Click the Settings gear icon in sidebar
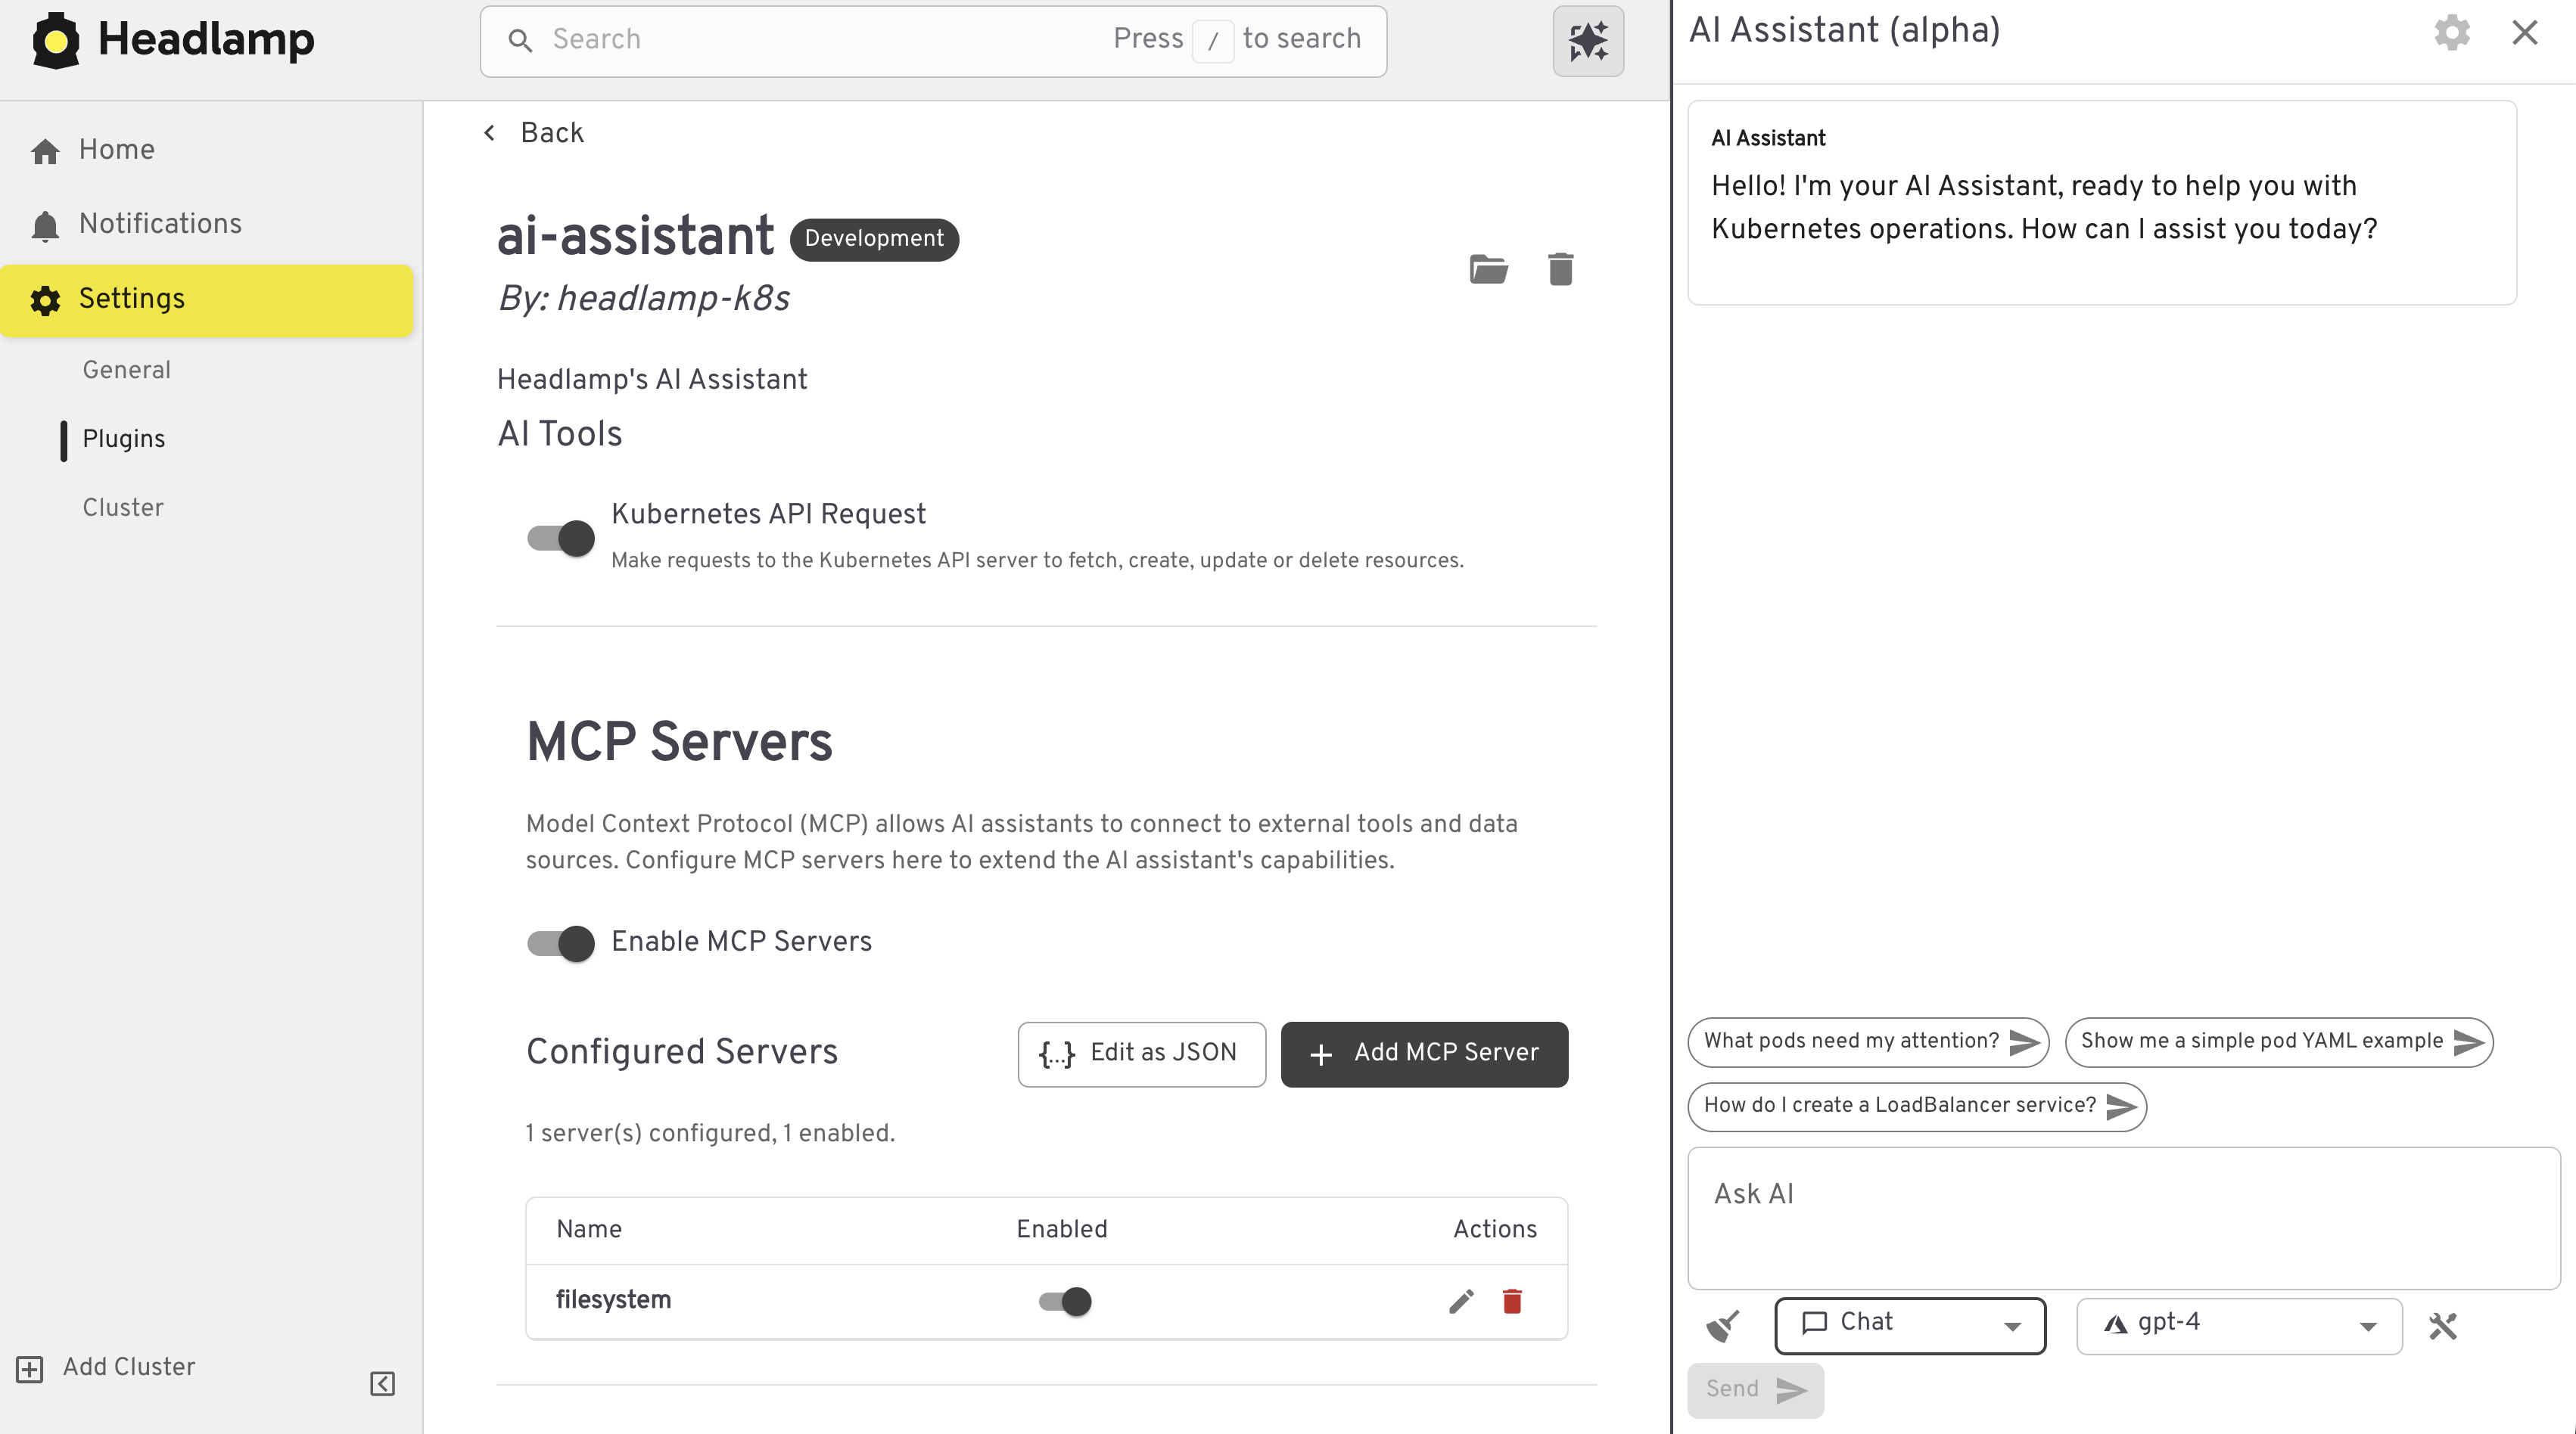This screenshot has width=2576, height=1434. click(45, 300)
